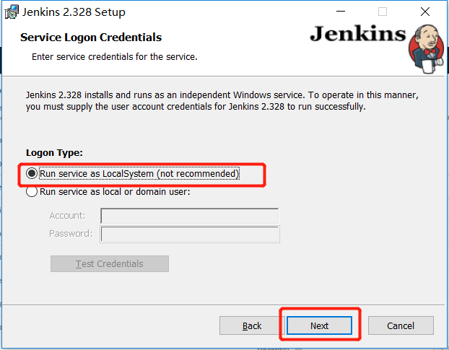Cancel the Jenkins setup
Image resolution: width=449 pixels, height=350 pixels.
(x=401, y=325)
